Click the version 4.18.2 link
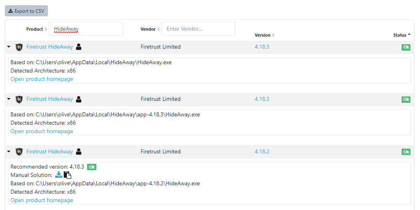 pos(262,151)
